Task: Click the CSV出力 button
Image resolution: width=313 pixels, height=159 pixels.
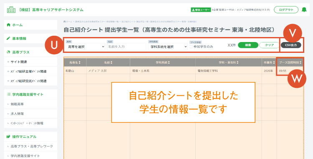Action: coord(291,45)
